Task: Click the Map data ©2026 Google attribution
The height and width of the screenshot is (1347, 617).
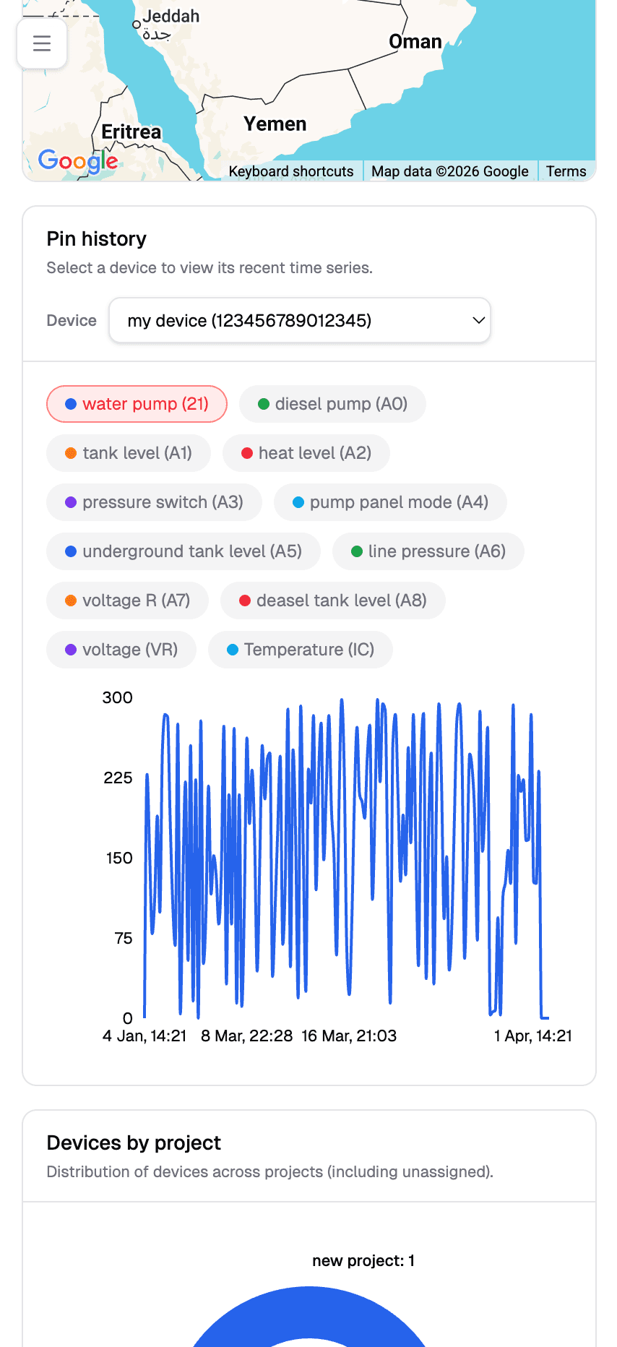Action: tap(449, 171)
